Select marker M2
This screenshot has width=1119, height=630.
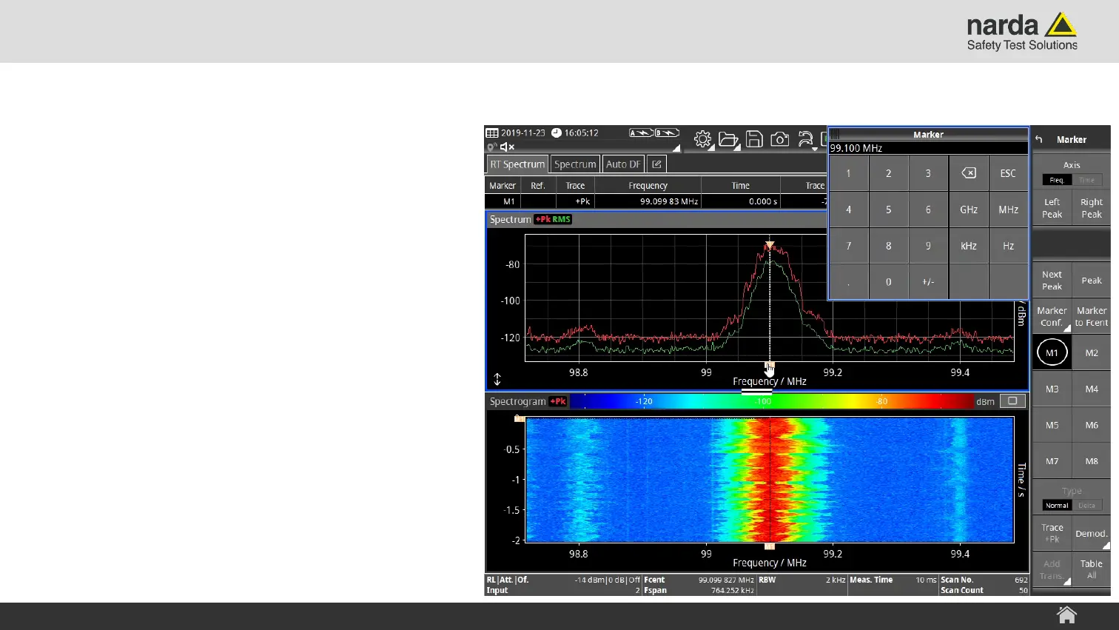(1091, 353)
